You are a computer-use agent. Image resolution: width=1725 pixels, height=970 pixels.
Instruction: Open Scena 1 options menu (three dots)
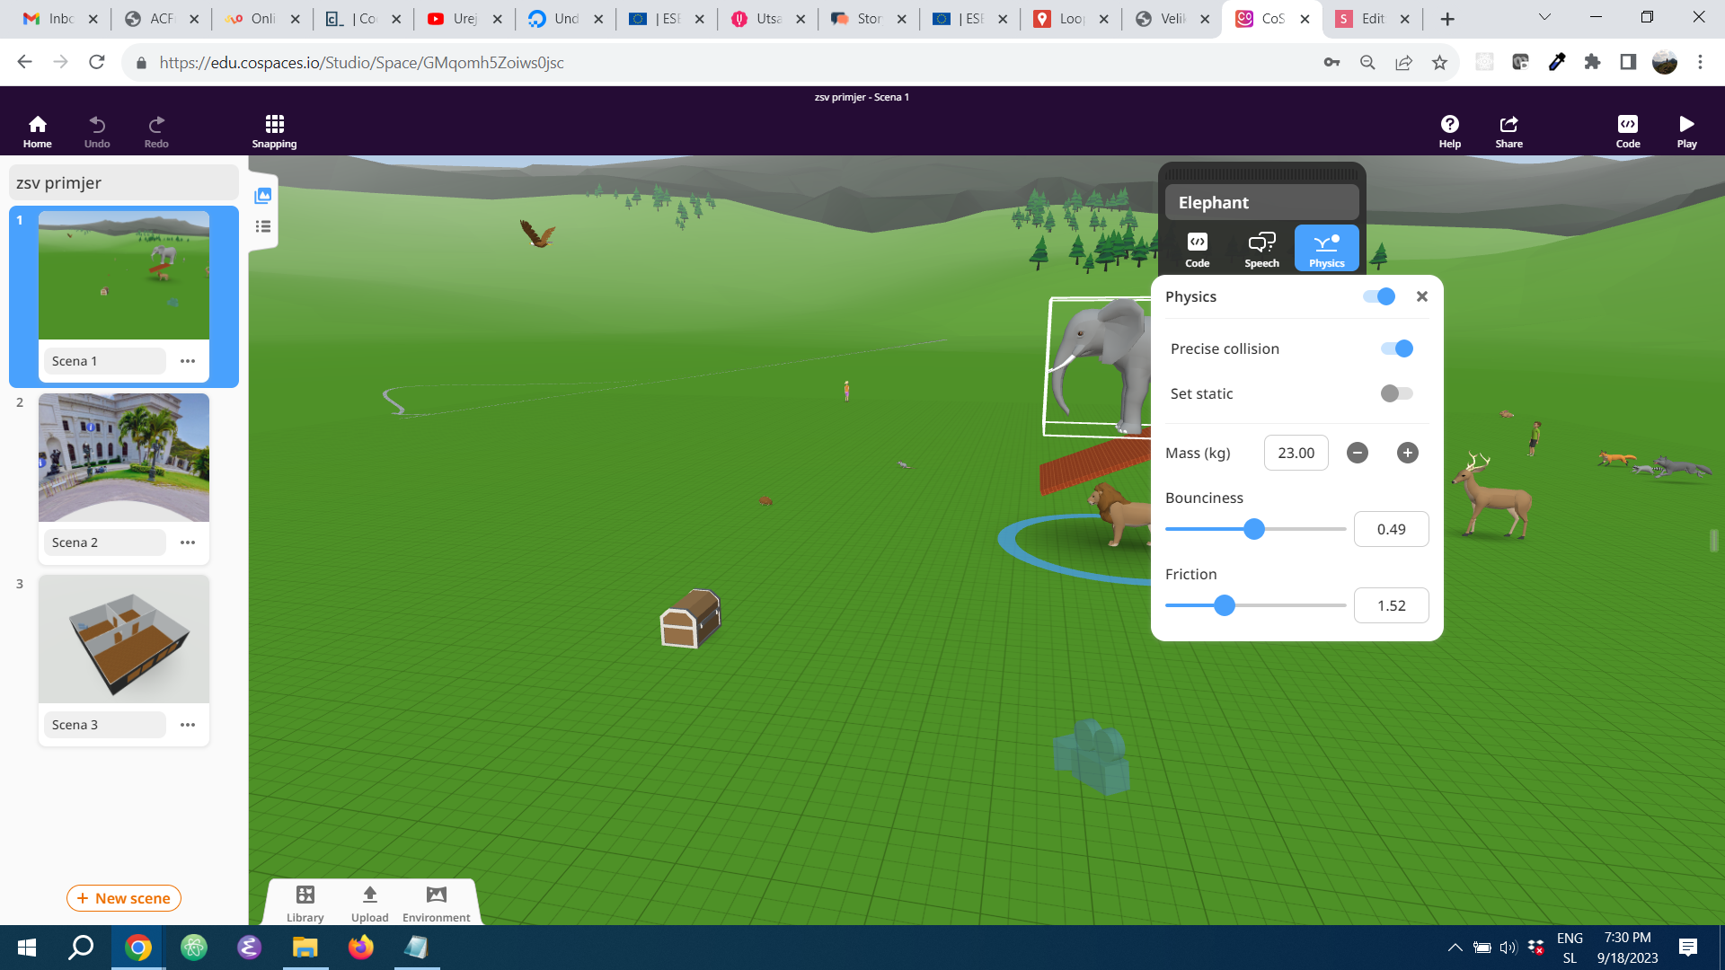tap(188, 361)
